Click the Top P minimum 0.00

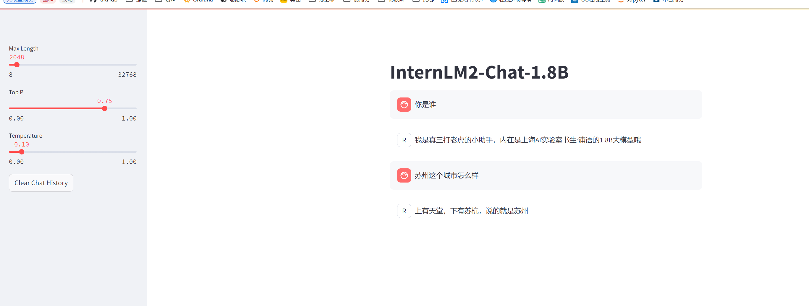tap(16, 118)
